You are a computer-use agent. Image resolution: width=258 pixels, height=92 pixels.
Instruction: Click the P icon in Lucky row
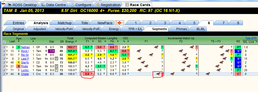56,70
